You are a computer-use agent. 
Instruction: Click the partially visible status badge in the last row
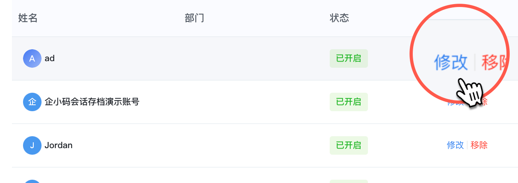point(349,181)
